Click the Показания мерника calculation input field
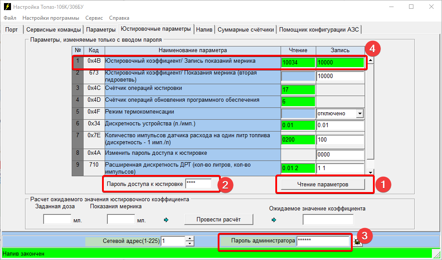This screenshot has height=260, width=442. (121, 219)
